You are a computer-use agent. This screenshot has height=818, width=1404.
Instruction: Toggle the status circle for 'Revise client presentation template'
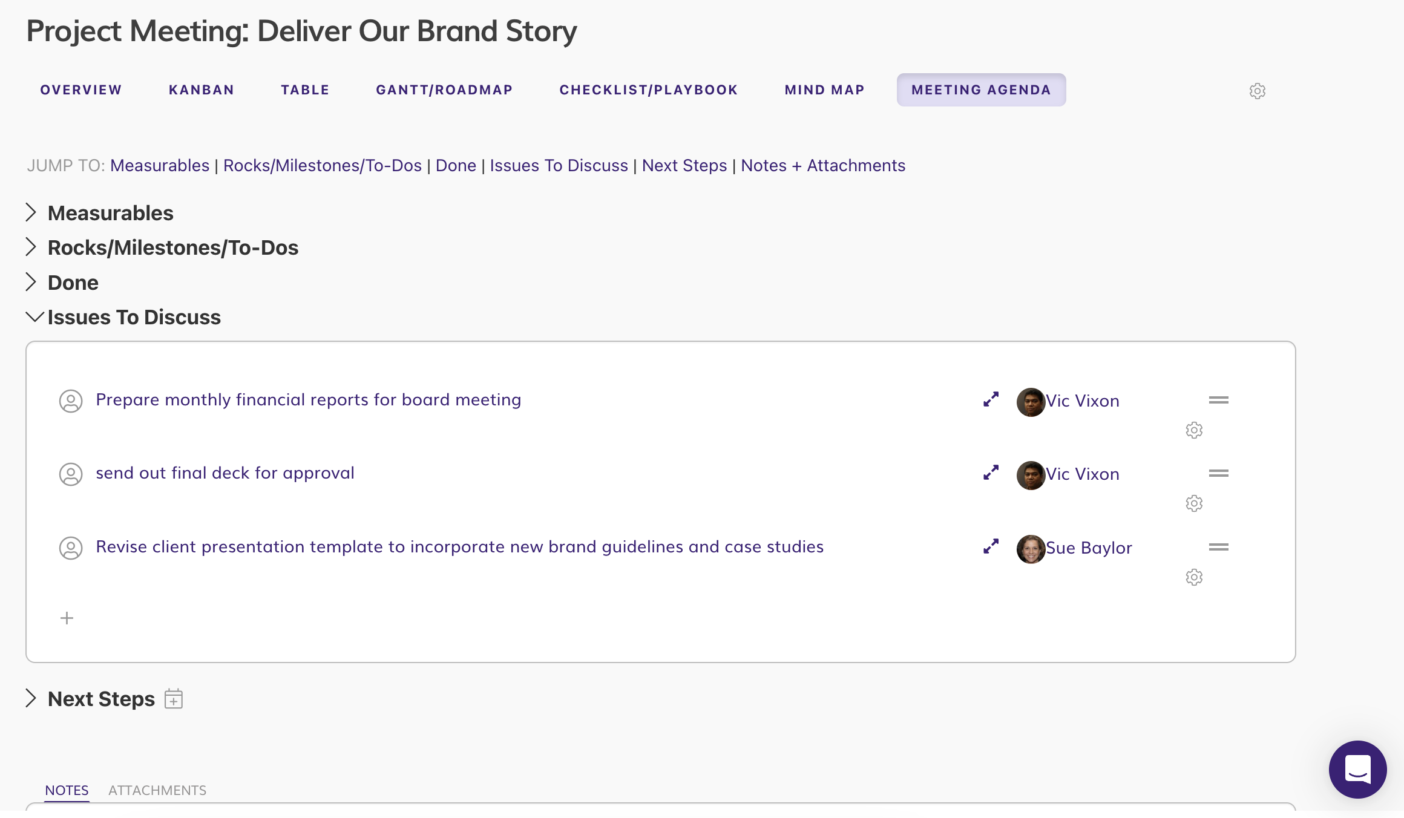click(x=71, y=548)
